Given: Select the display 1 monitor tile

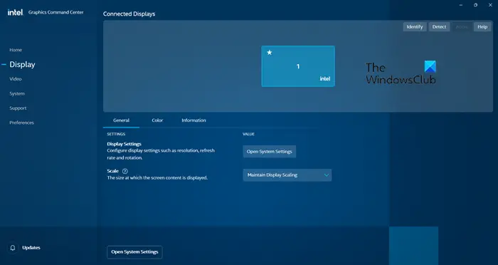Looking at the screenshot, I should pos(298,66).
